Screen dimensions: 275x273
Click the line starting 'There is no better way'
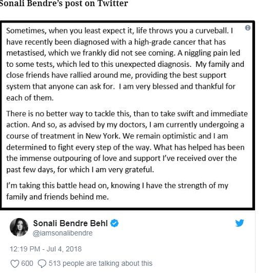(x=127, y=114)
